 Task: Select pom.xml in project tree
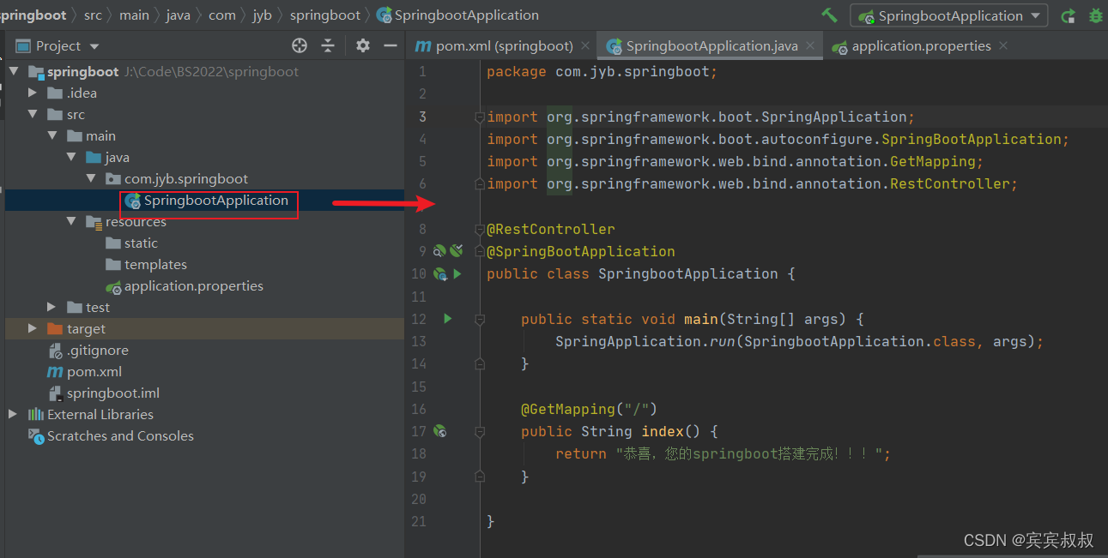94,372
